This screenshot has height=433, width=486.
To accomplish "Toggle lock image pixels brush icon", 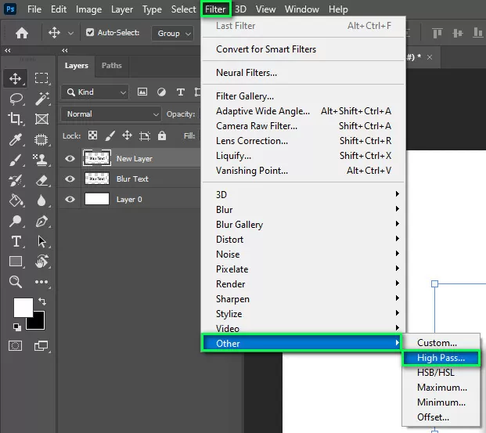I will [110, 135].
